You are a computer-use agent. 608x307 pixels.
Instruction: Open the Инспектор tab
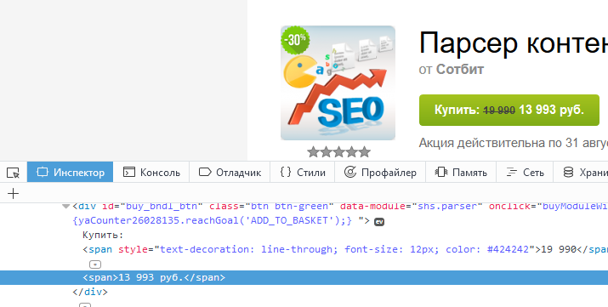point(71,172)
